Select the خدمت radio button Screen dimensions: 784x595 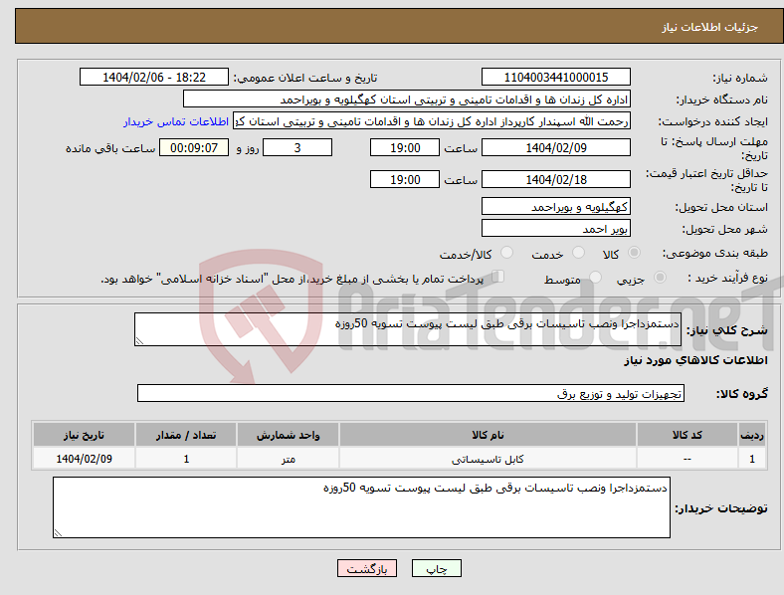578,253
